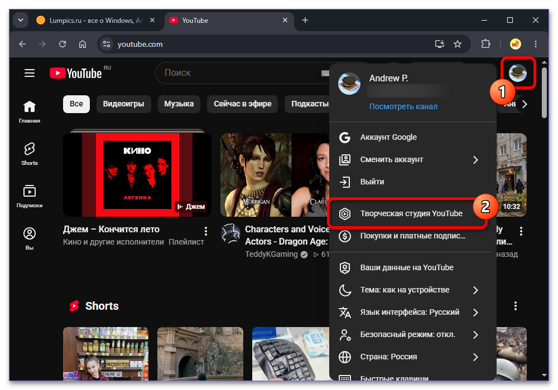The width and height of the screenshot is (558, 390).
Task: Click the Andrew P. account name
Action: coord(388,79)
